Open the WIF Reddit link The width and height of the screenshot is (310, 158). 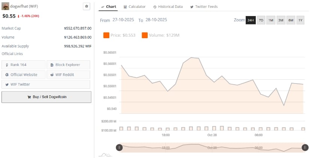(68, 75)
